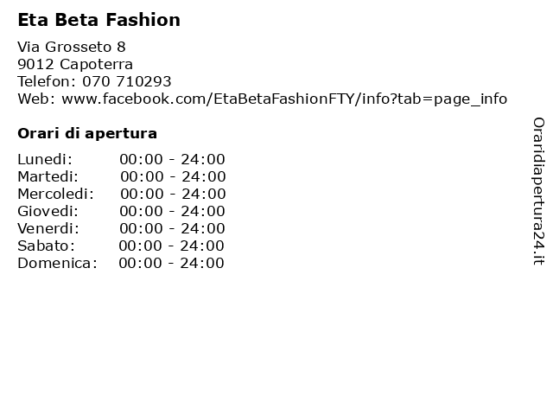Click the Lunedi hours 00:00 - 24:00

172,159
